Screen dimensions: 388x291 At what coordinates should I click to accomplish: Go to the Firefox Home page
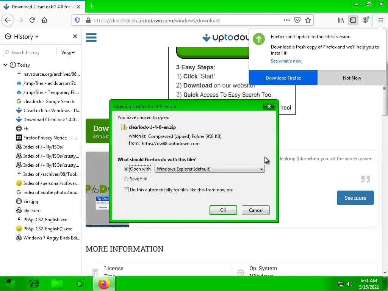(44, 20)
